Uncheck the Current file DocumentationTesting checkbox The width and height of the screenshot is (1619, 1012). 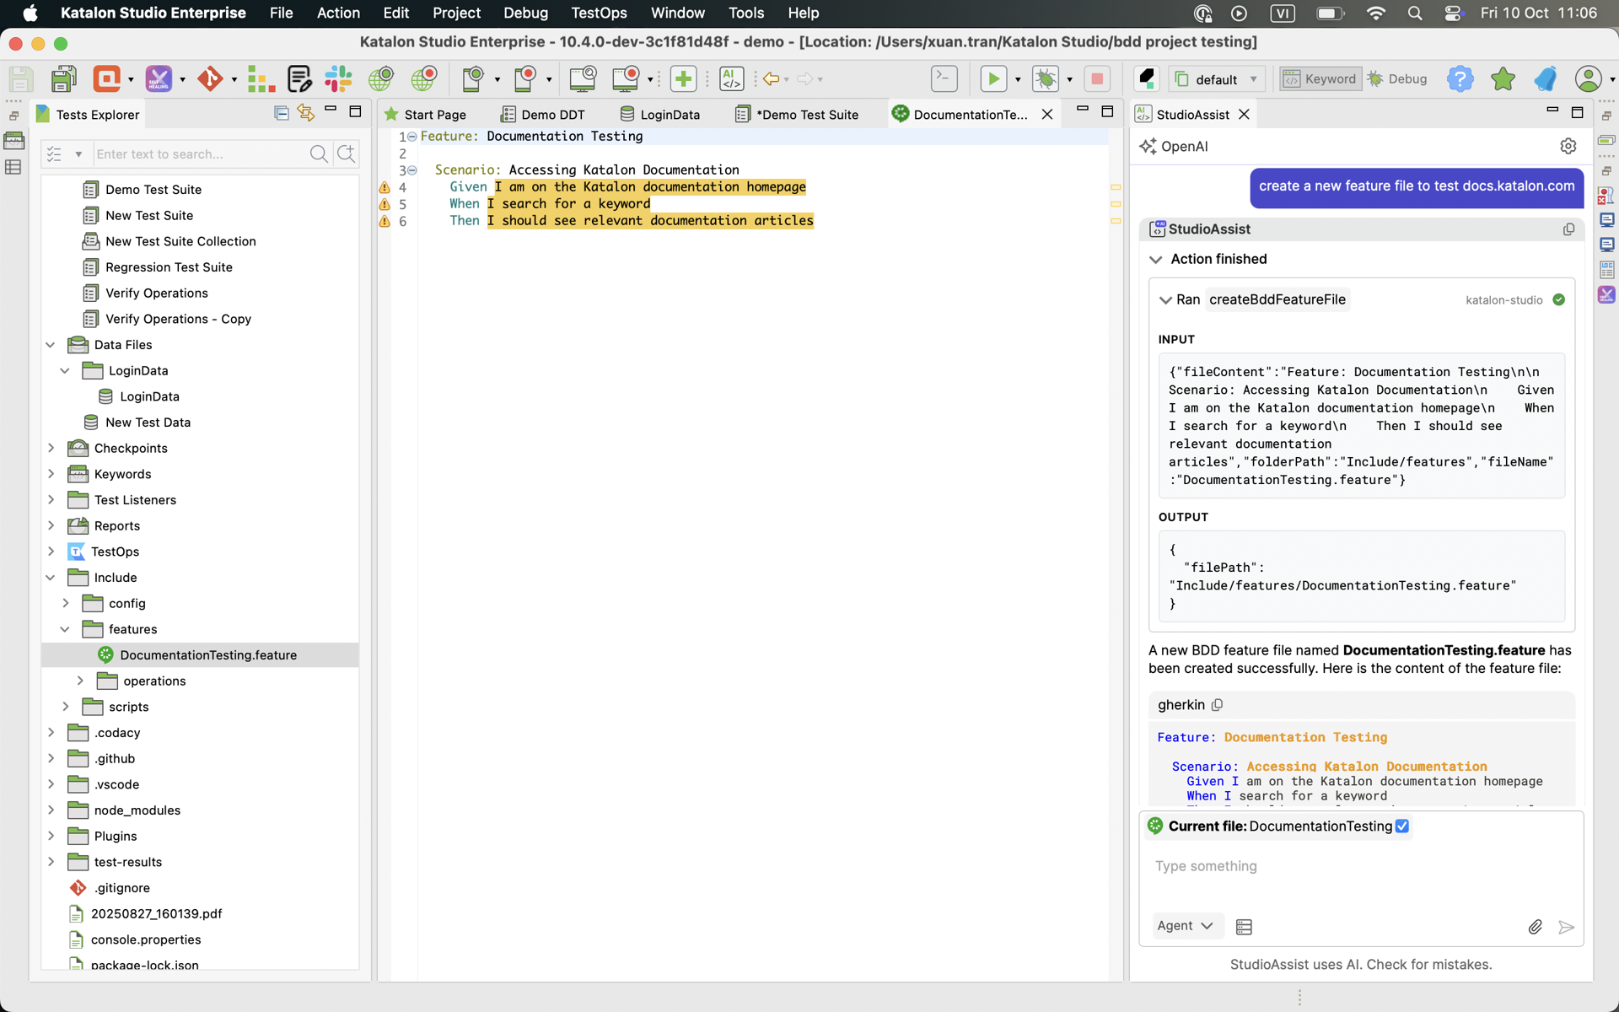tap(1402, 826)
